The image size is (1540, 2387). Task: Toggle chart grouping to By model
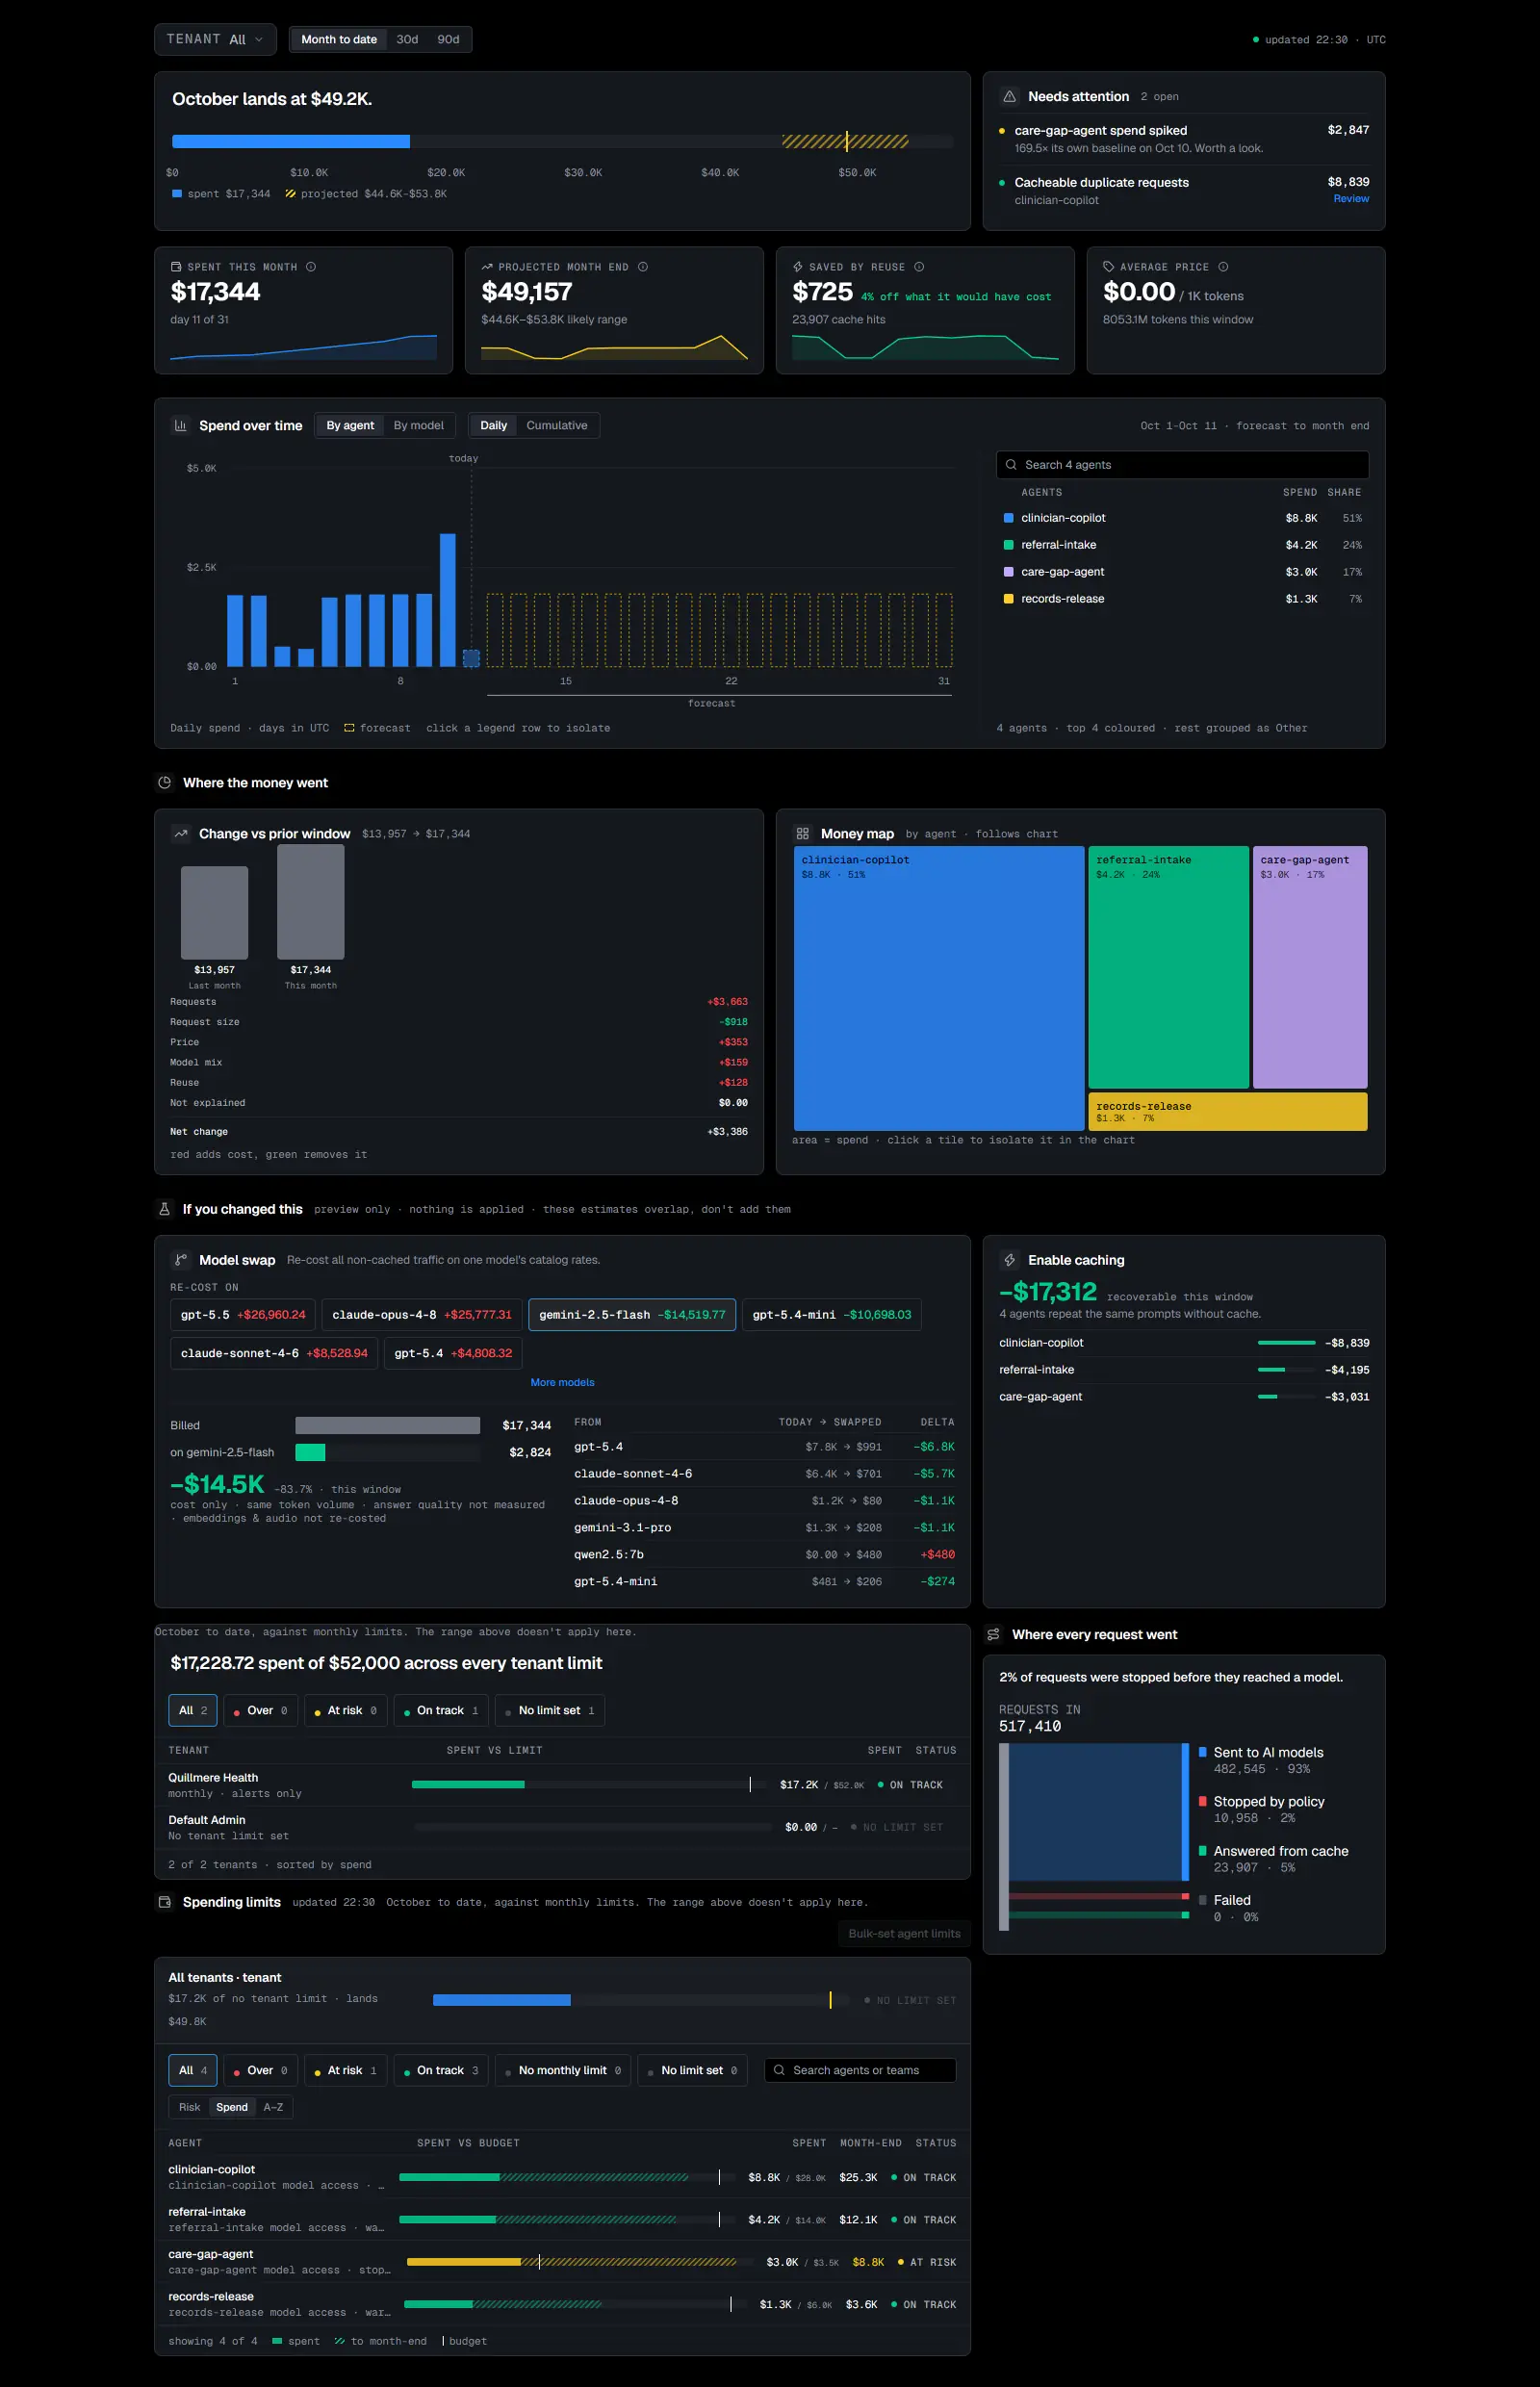418,425
